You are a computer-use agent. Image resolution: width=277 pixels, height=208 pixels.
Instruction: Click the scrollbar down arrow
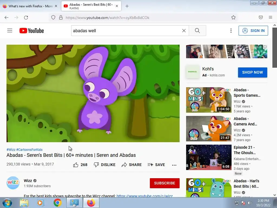click(x=275, y=195)
